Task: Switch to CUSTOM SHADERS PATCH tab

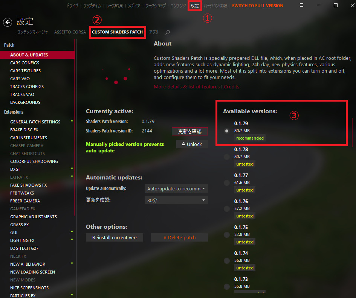Action: [x=118, y=32]
